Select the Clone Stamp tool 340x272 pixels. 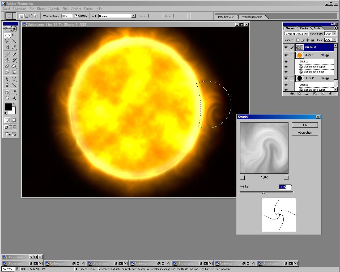tap(7, 60)
